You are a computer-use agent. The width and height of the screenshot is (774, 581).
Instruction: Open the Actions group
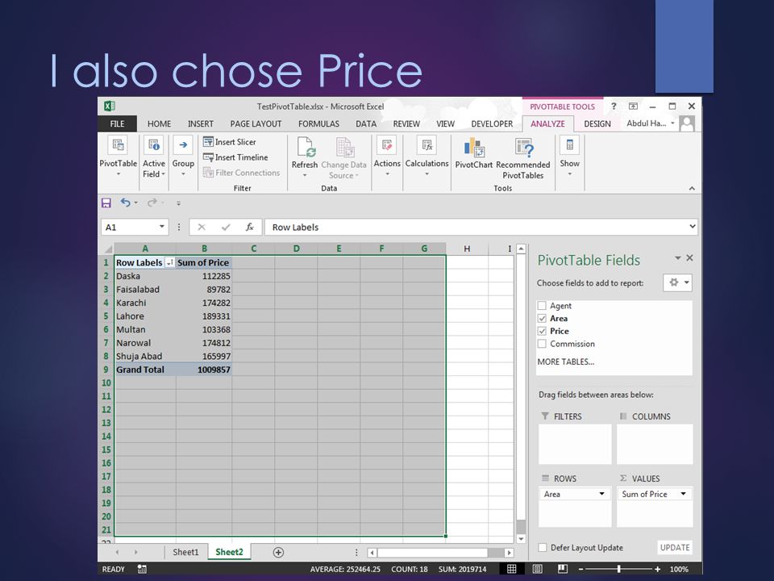click(387, 157)
